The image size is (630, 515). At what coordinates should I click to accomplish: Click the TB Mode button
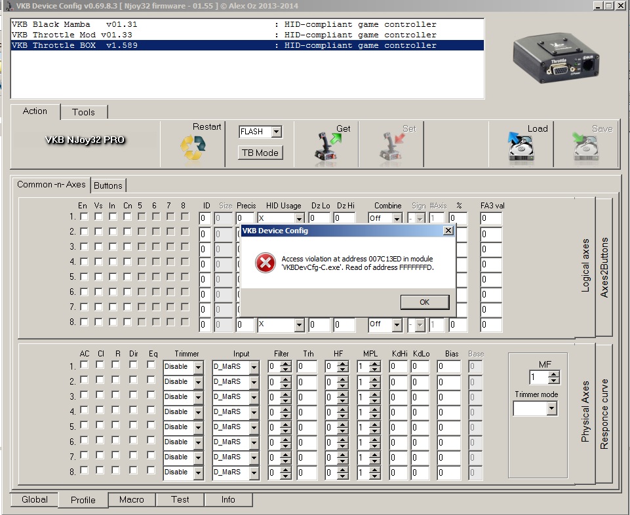coord(260,153)
